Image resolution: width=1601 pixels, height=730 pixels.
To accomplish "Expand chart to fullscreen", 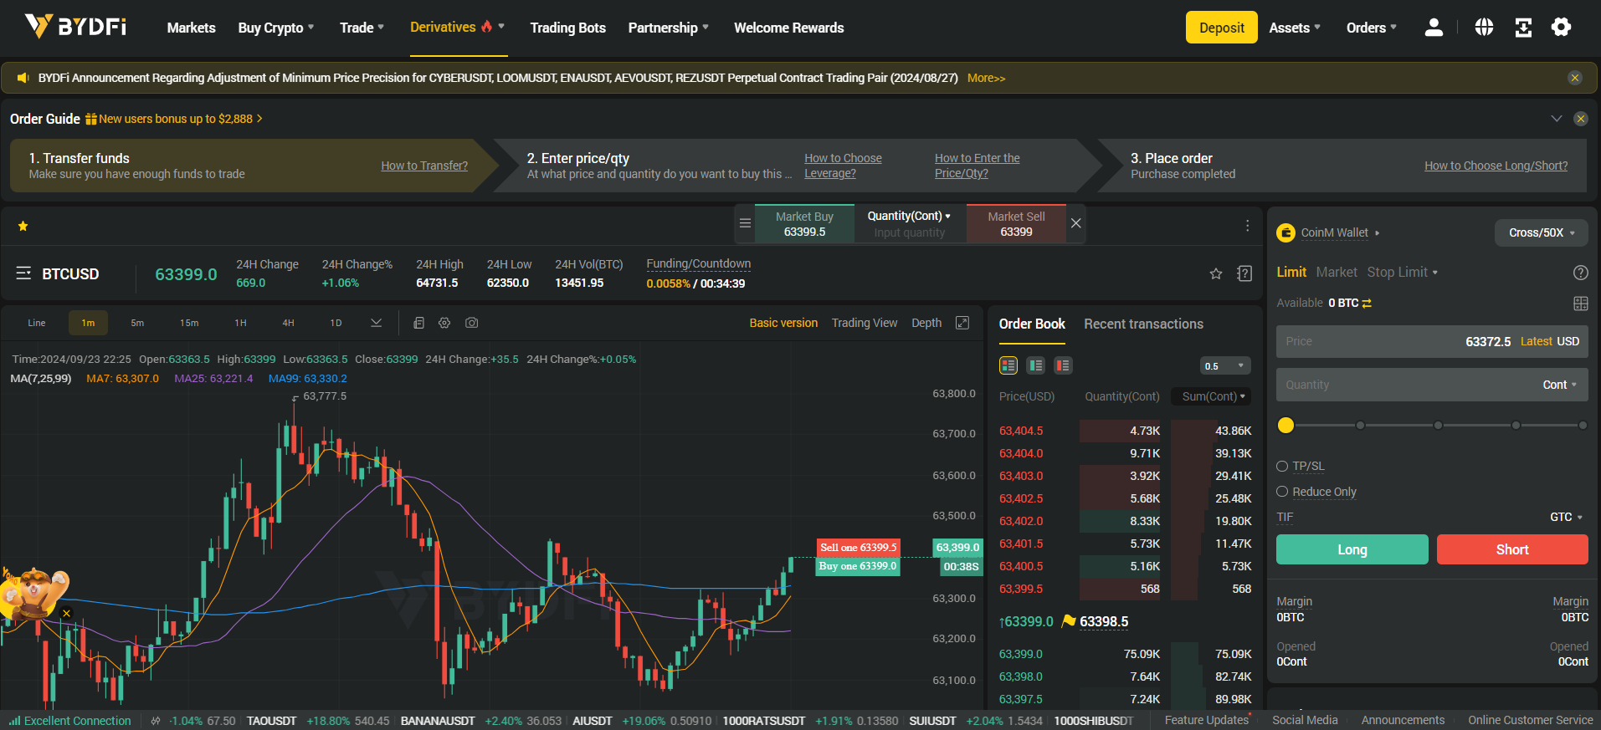I will pyautogui.click(x=962, y=323).
